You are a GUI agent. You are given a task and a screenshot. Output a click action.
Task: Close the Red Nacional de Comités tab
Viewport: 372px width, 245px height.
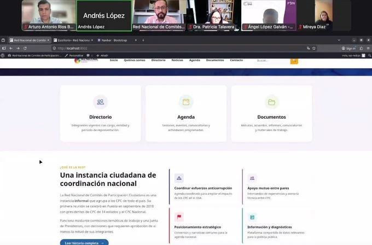coord(48,40)
